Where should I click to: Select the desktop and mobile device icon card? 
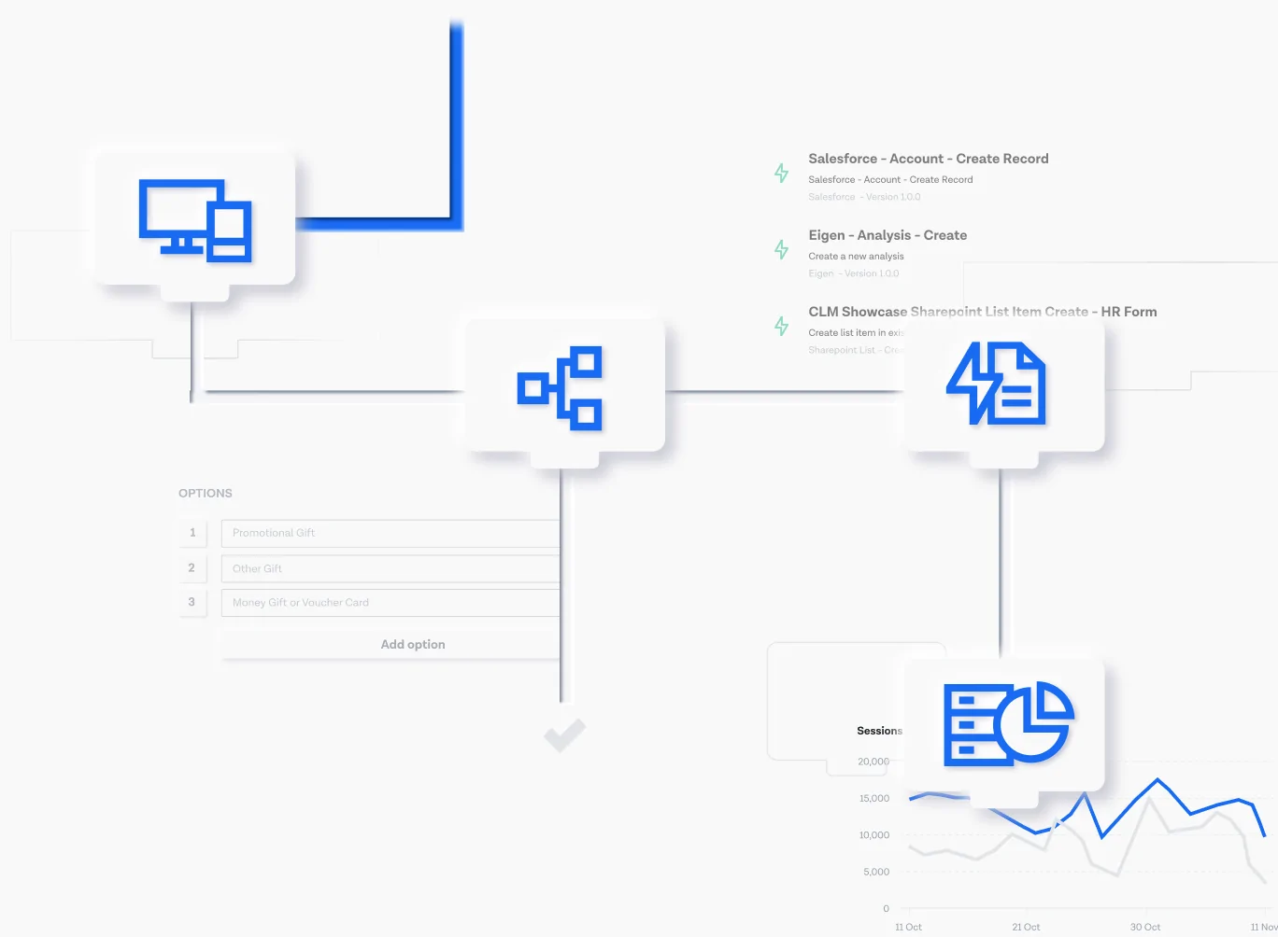click(194, 219)
